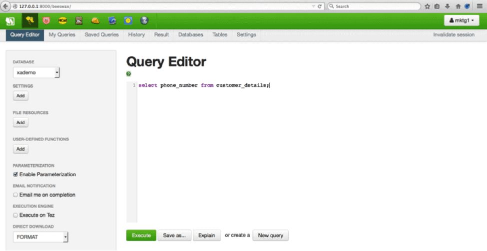The image size is (487, 251).
Task: Click inside the SQL query editor text area
Action: coord(300,150)
